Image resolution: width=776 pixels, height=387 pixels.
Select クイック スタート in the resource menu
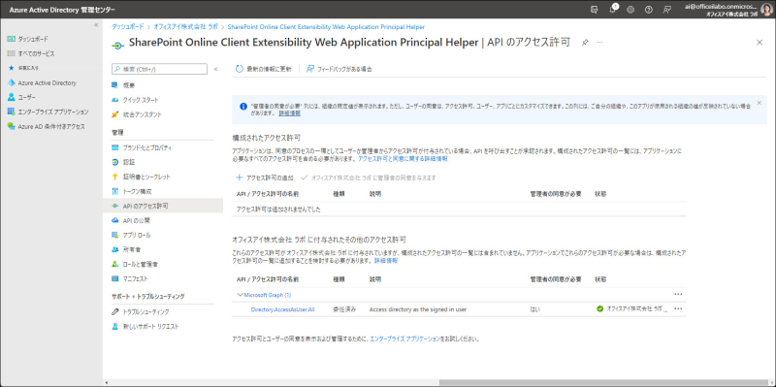(x=141, y=100)
